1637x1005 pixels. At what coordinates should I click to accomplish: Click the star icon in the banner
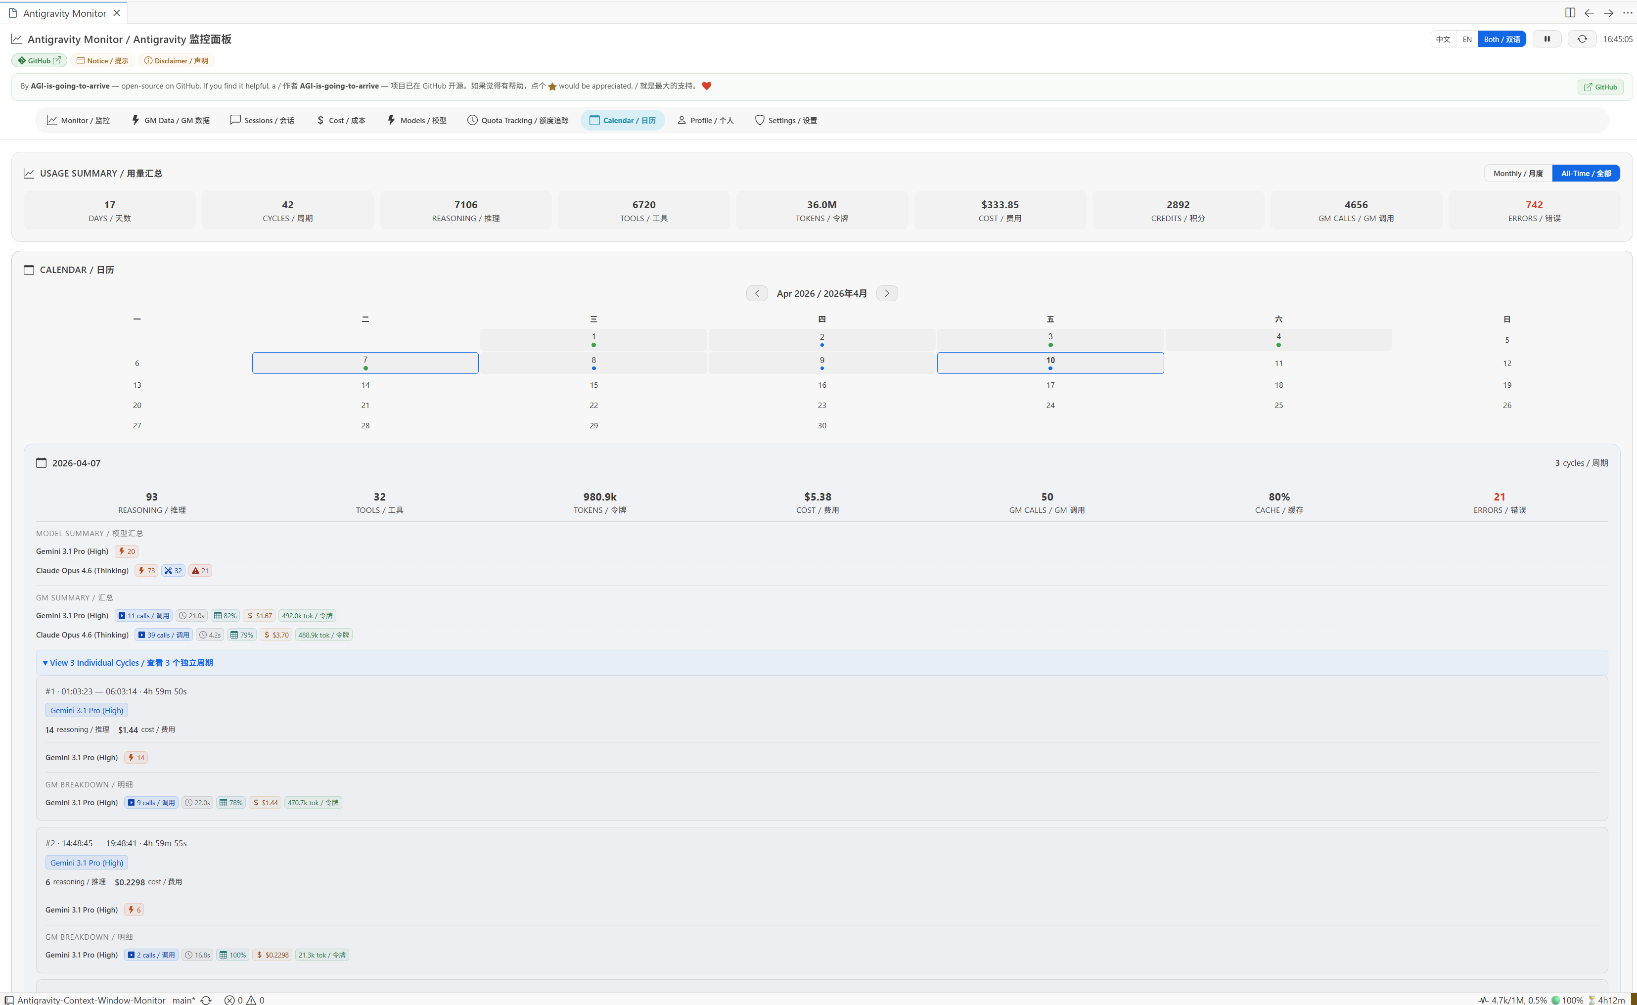point(551,87)
